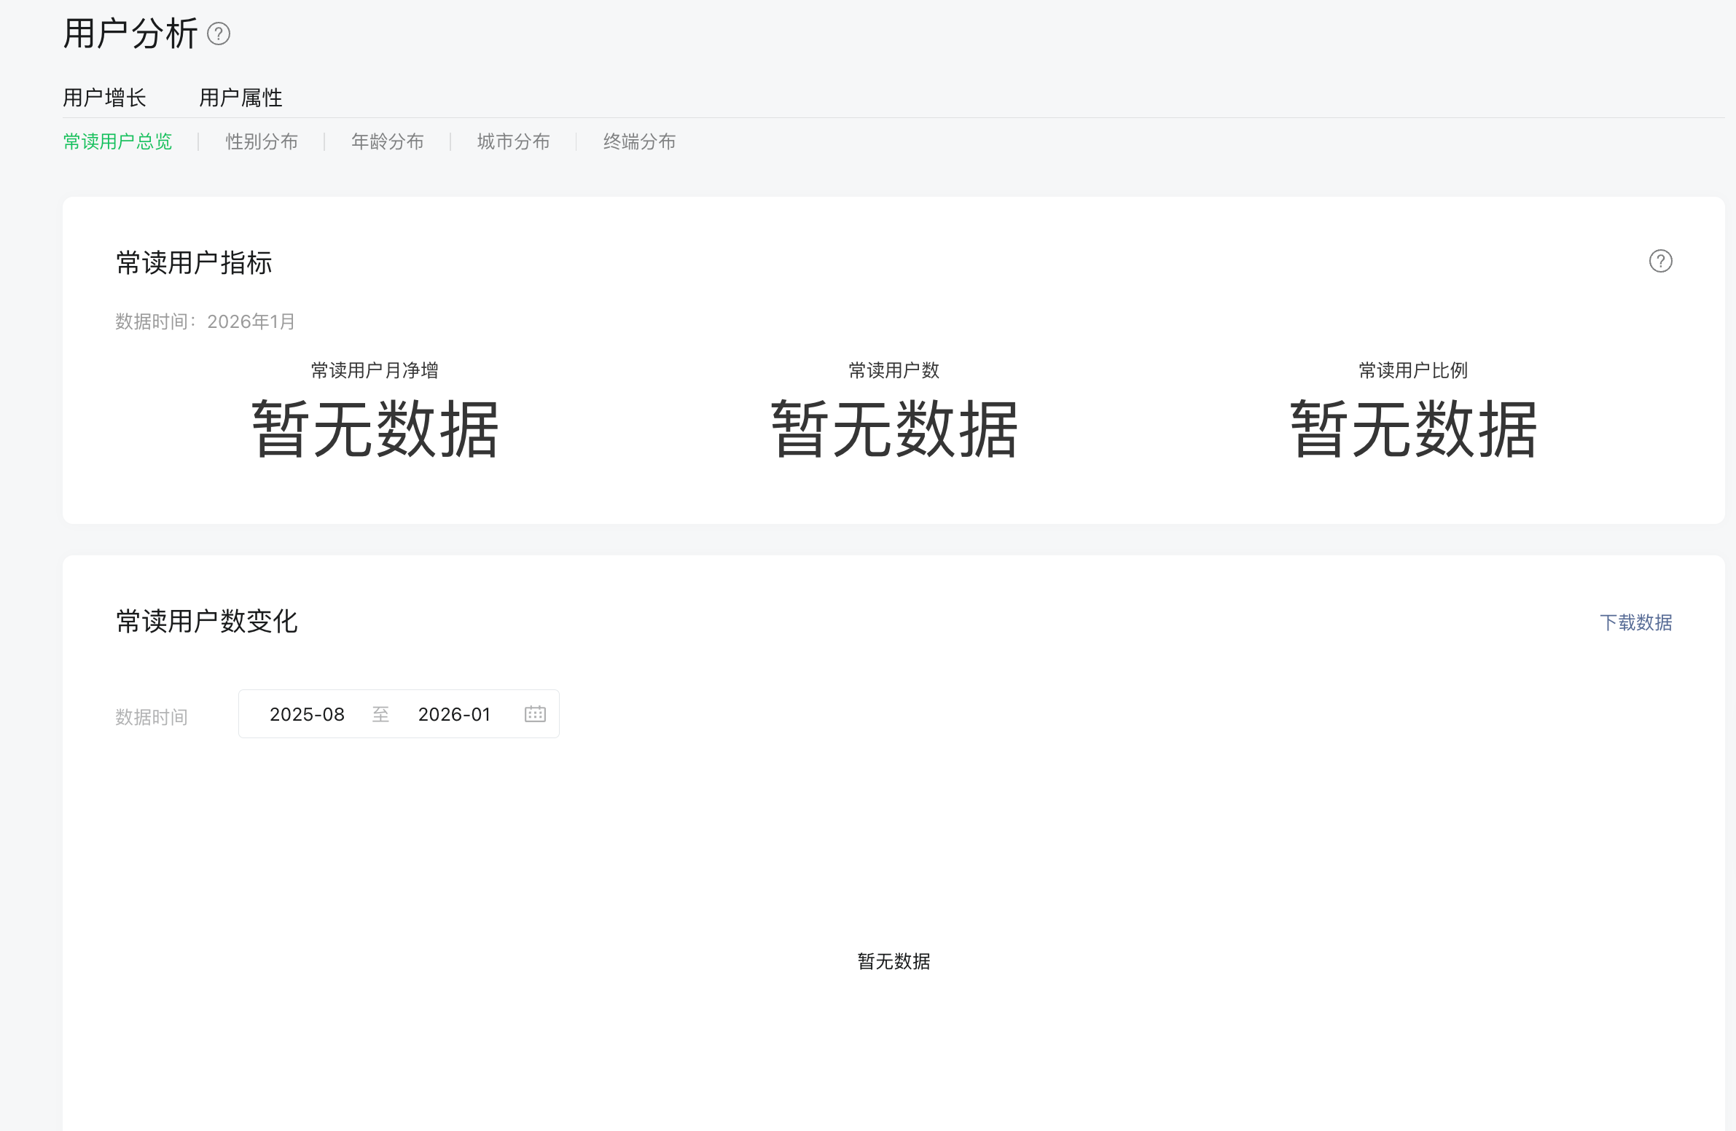Screen dimensions: 1736x1131
Task: Open the 性别分布 sub-tab
Action: pos(261,141)
